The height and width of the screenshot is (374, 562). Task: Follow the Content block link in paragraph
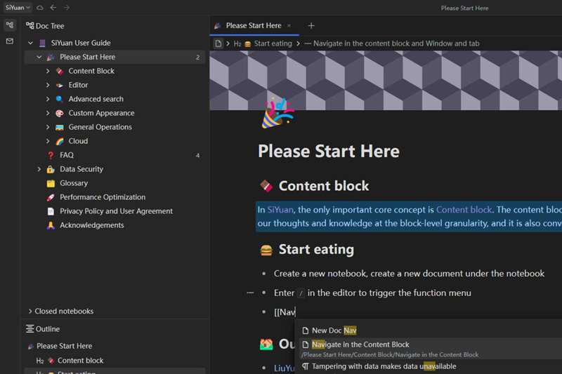point(464,210)
